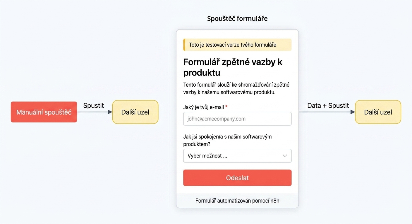
Task: Click the Data + Spustit arrow
Action: click(327, 112)
